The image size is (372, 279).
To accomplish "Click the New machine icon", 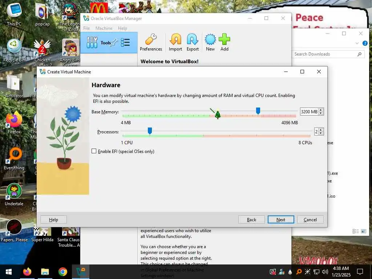I will (x=210, y=42).
